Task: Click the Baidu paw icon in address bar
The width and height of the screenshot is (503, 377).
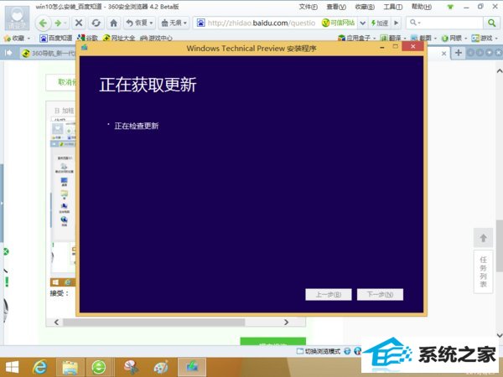Action: coord(201,23)
